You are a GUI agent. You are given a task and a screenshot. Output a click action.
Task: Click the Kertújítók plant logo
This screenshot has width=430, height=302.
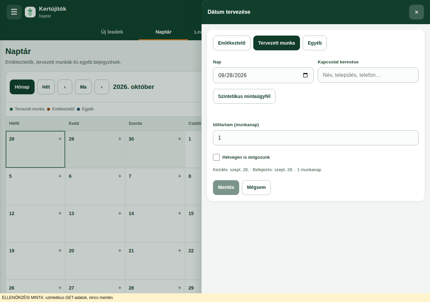[x=30, y=12]
